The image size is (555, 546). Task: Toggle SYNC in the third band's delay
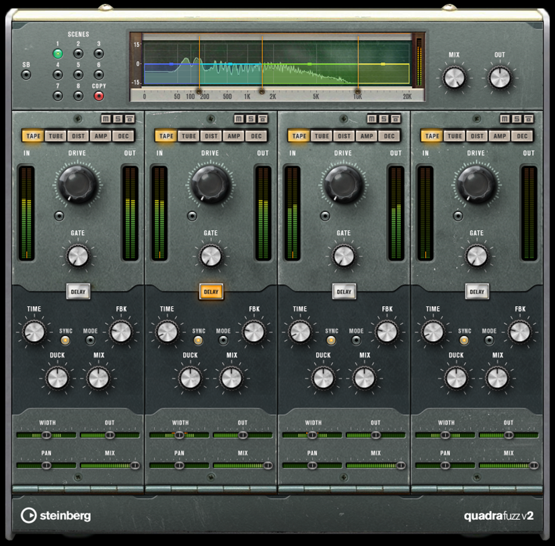(331, 340)
